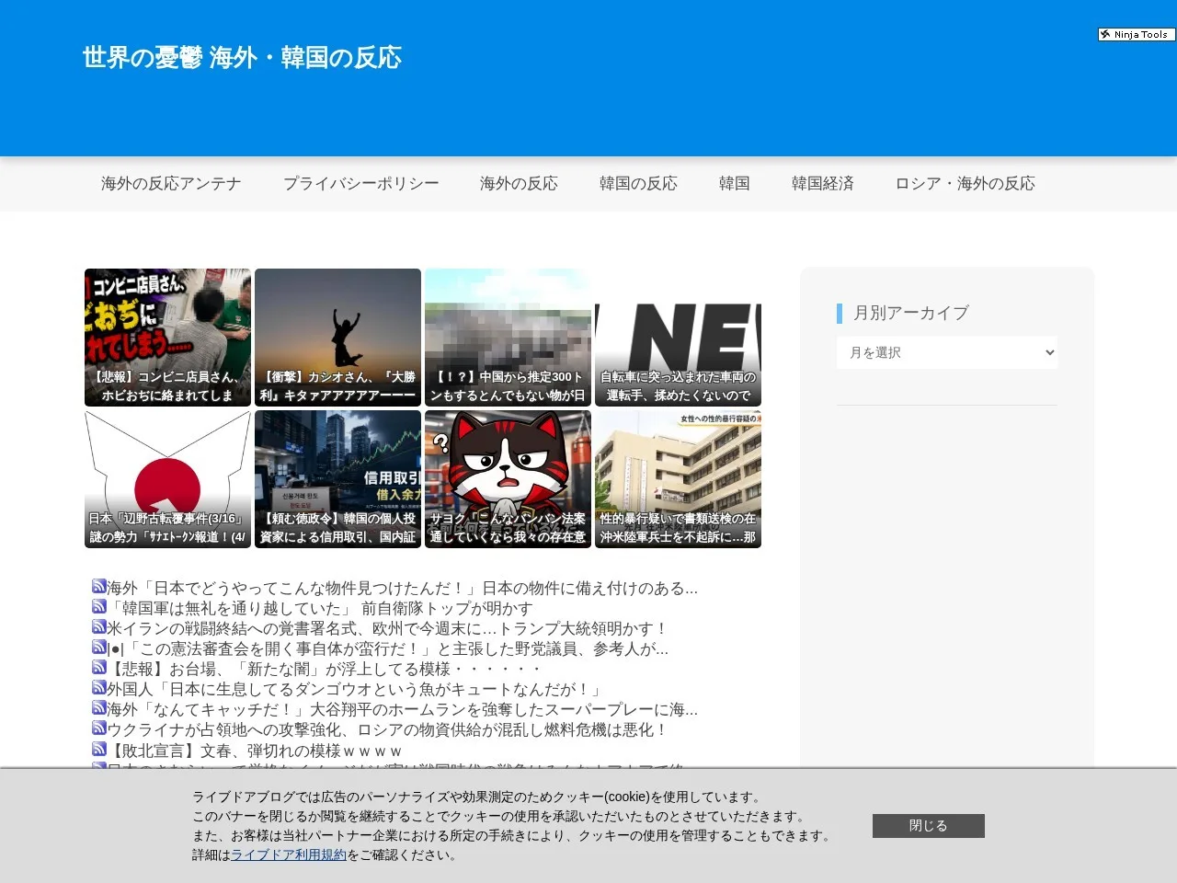The width and height of the screenshot is (1177, 883).
Task: Click RSS icon beside 米イランの戦闘終結 headline
Action: 99,626
